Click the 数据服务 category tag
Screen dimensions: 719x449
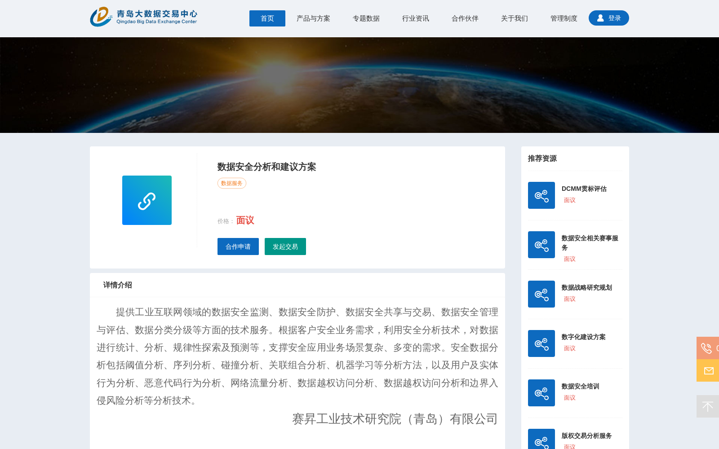click(x=232, y=183)
